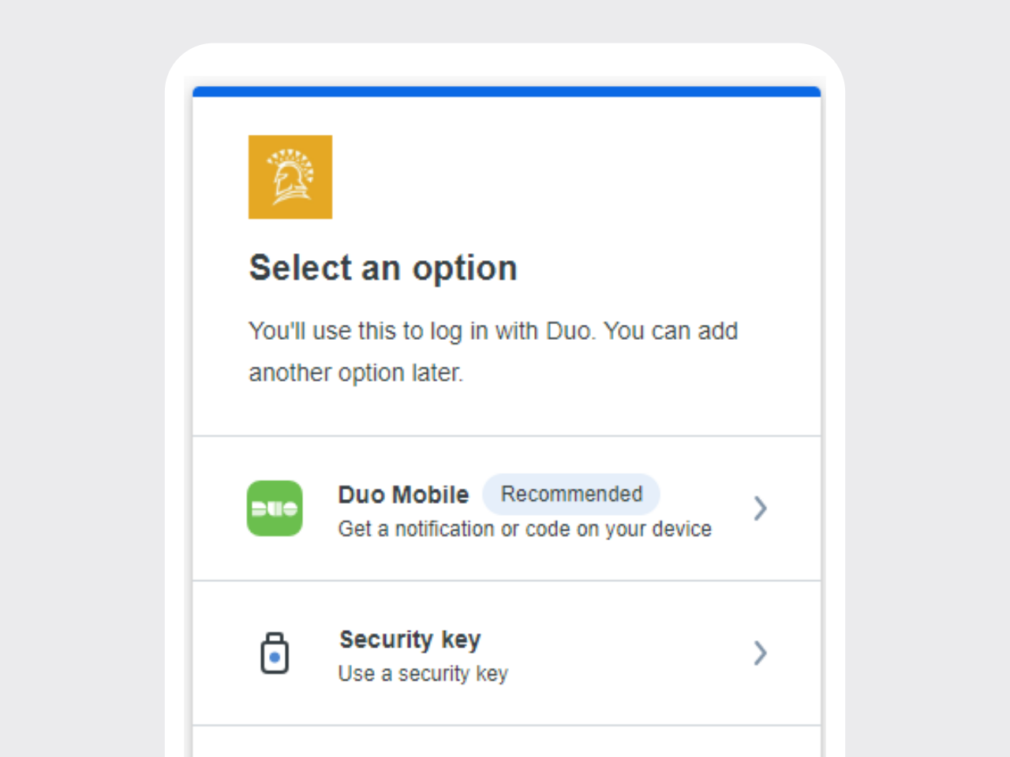Select the yellow Spartan helmet logo
Screen dimensions: 1010x757
290,176
